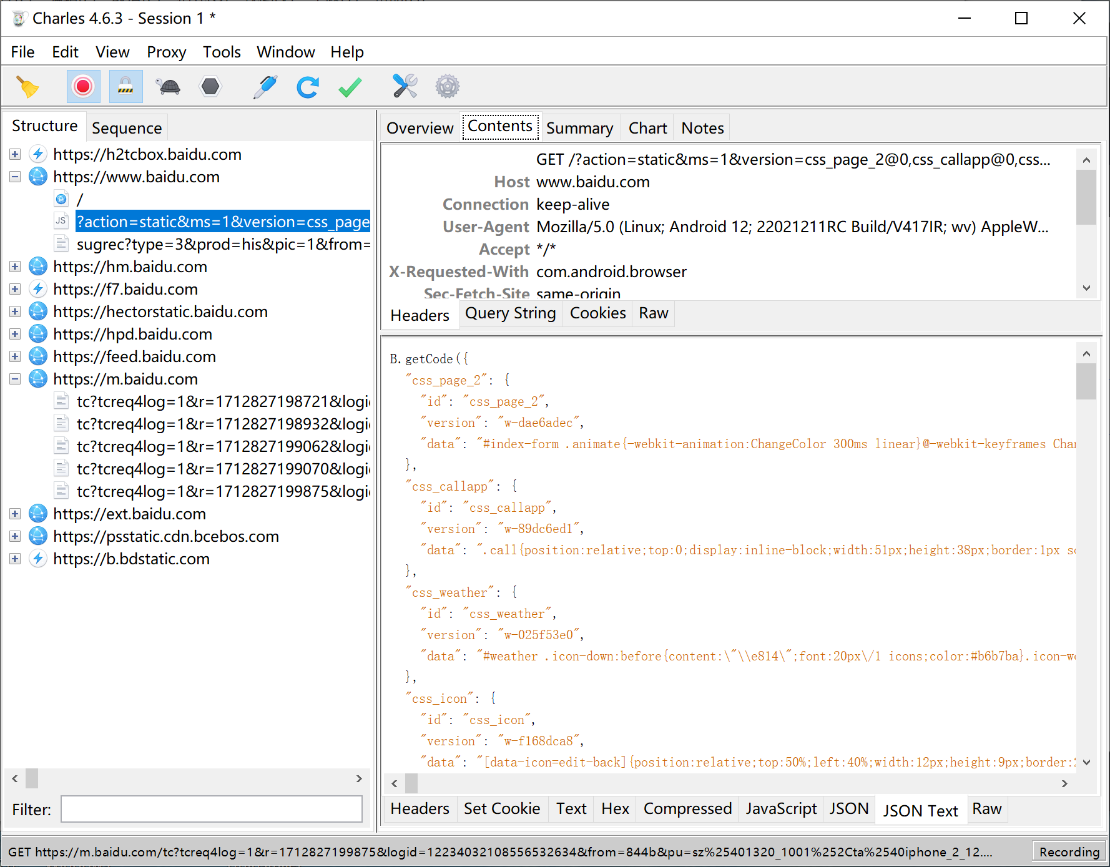Open response JavaScript tab
The width and height of the screenshot is (1110, 867).
[x=782, y=808]
